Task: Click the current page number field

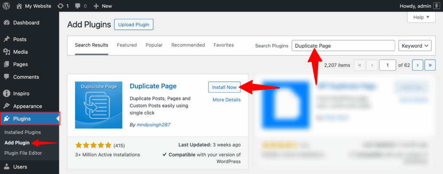Action: point(388,65)
